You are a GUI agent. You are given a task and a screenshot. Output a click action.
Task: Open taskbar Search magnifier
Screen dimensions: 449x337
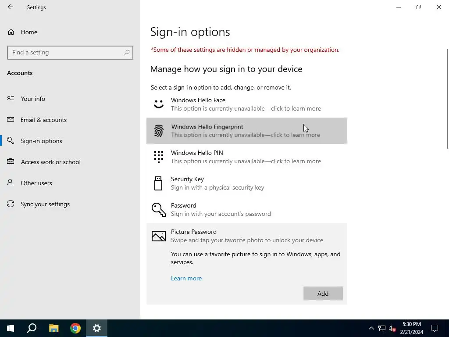tap(32, 328)
